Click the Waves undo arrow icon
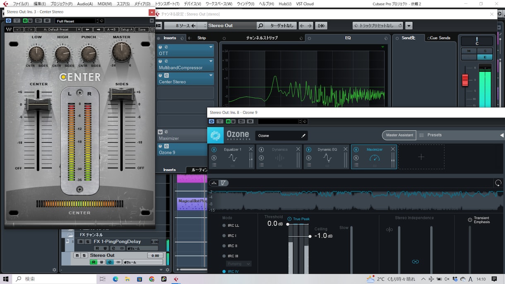Image resolution: width=505 pixels, height=284 pixels. click(x=19, y=29)
